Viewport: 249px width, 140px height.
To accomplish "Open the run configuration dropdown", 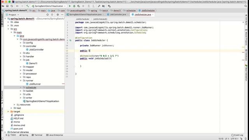I will (x=49, y=6).
